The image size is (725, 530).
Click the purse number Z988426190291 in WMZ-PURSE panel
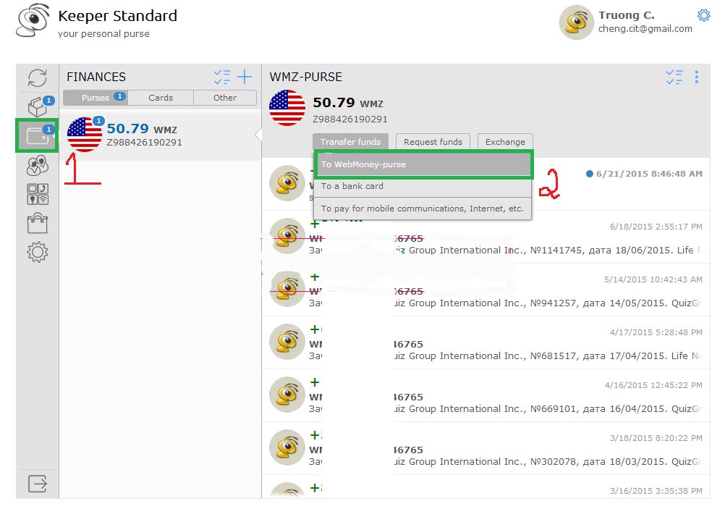pos(350,119)
